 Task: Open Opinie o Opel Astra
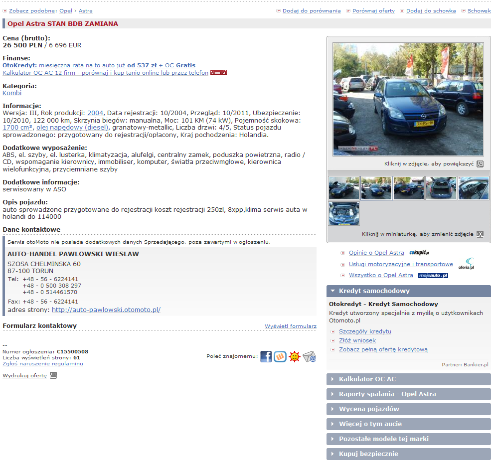pyautogui.click(x=376, y=253)
